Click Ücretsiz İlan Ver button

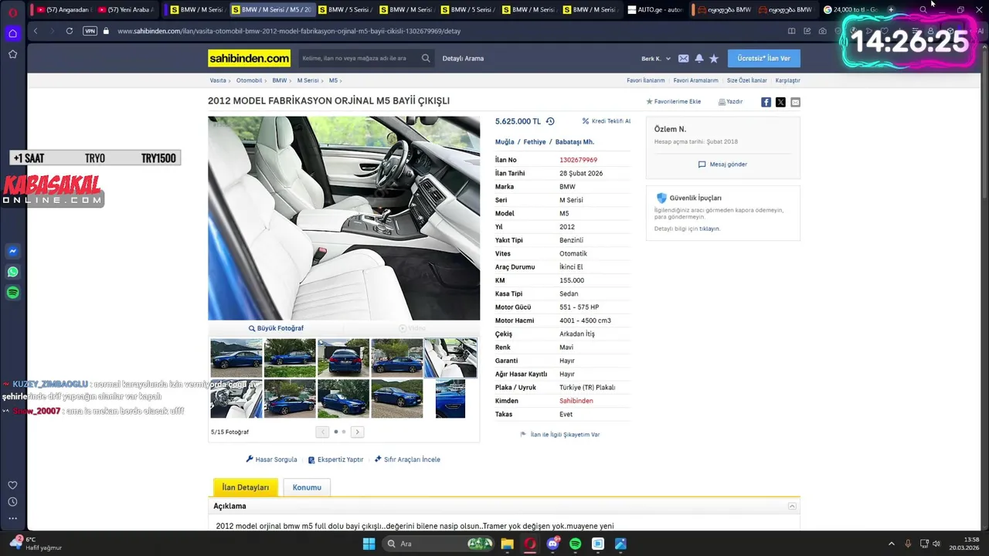click(x=763, y=59)
